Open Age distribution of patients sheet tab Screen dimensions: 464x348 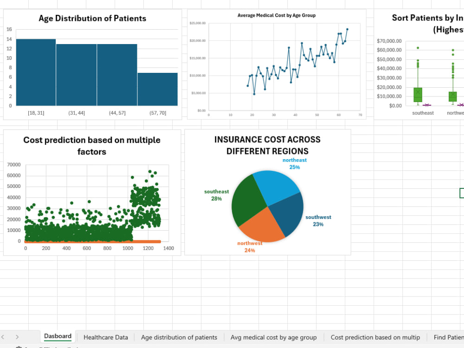coord(179,337)
